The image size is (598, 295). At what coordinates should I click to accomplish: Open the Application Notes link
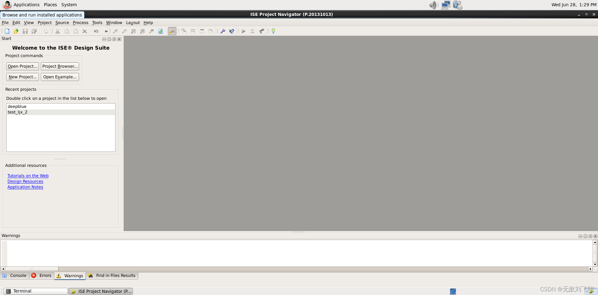(x=25, y=187)
